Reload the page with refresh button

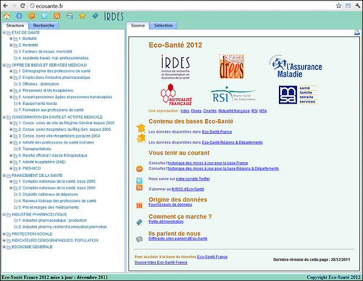[x=22, y=6]
